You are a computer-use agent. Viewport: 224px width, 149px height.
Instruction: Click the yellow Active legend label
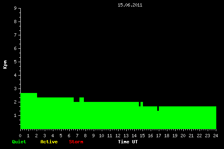(49, 142)
